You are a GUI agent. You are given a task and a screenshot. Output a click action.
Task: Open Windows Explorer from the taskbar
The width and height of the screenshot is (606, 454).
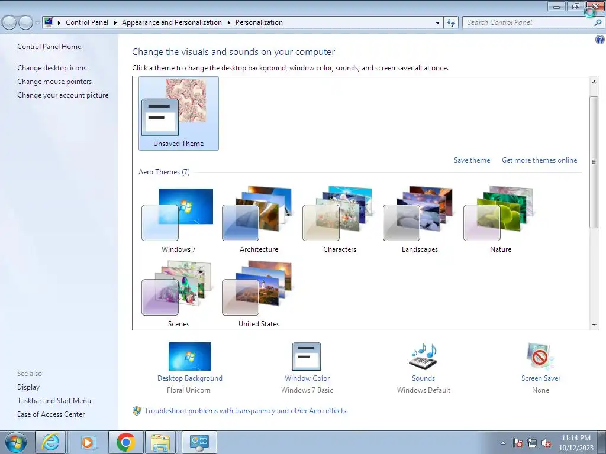click(160, 442)
